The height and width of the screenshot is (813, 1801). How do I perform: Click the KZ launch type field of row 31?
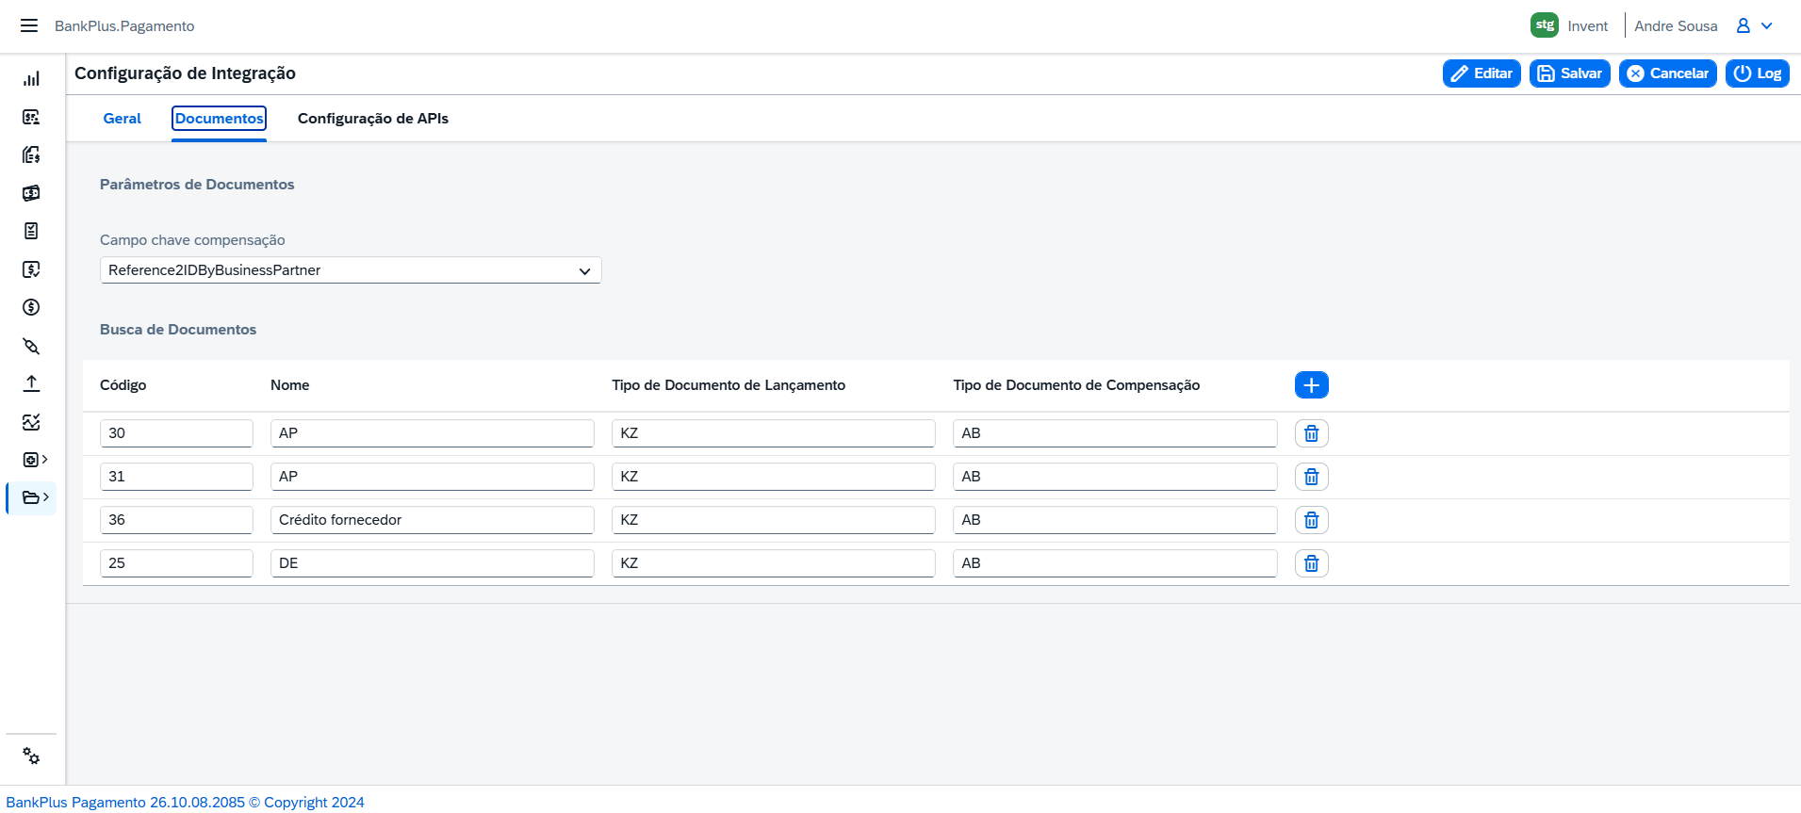774,477
